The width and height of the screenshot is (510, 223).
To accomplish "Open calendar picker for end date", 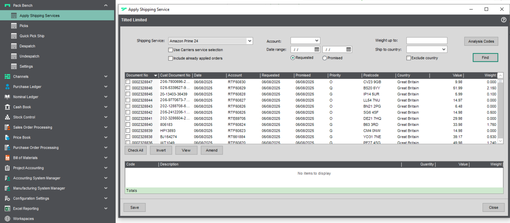I will coord(349,49).
